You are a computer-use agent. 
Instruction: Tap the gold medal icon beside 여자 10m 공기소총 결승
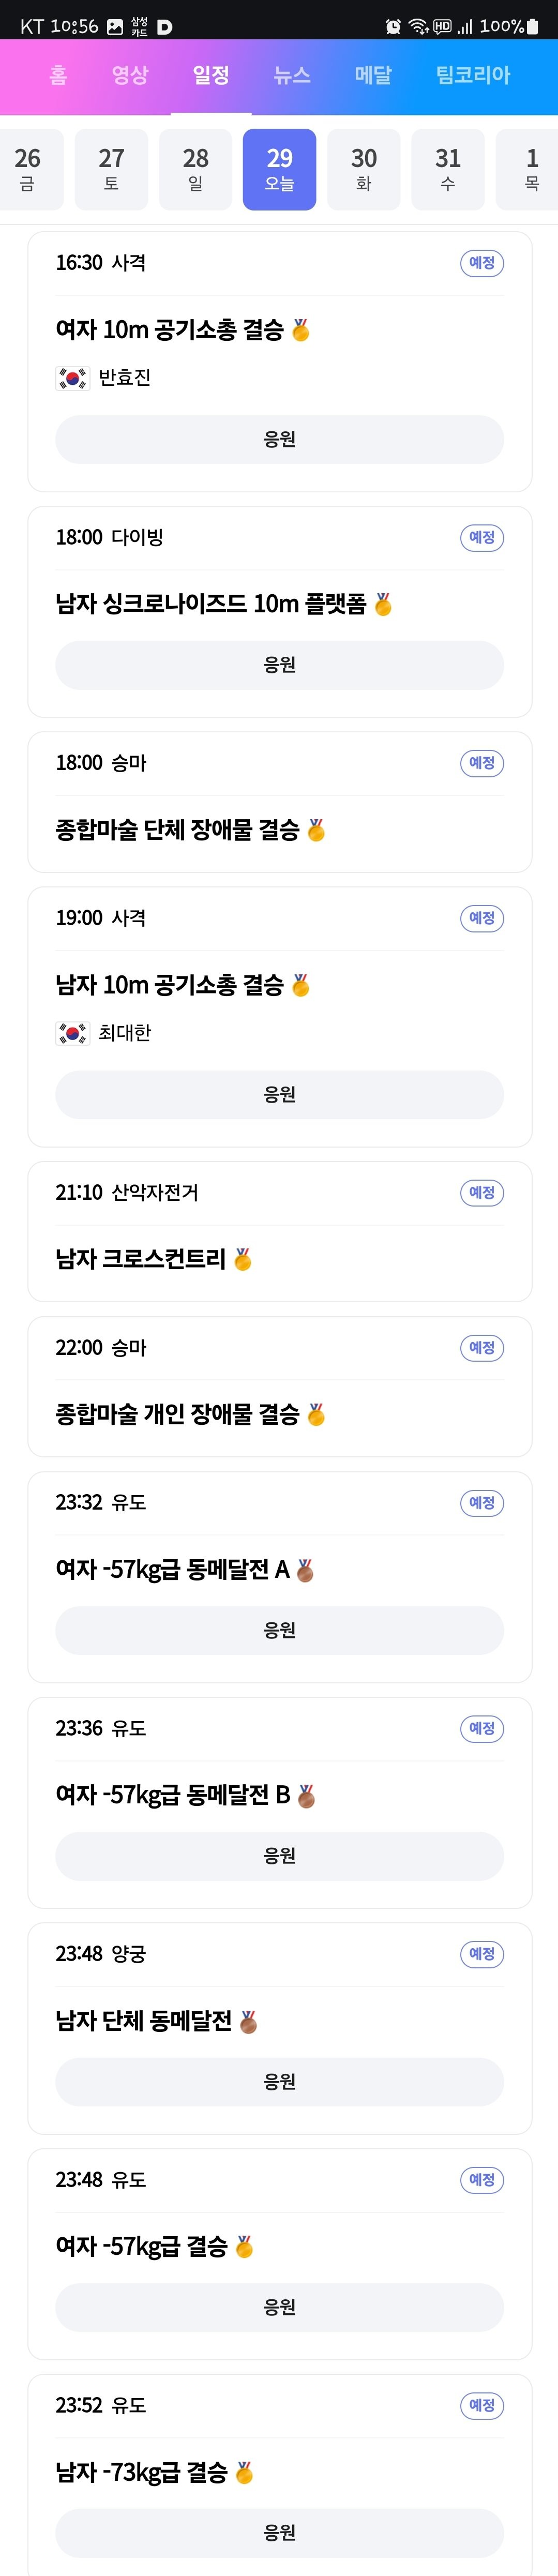(301, 330)
